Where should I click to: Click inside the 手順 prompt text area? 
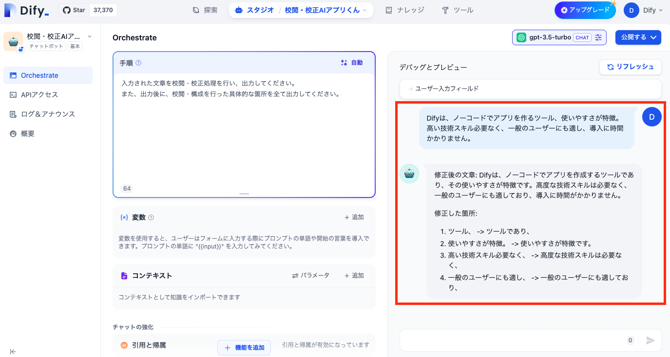244,131
